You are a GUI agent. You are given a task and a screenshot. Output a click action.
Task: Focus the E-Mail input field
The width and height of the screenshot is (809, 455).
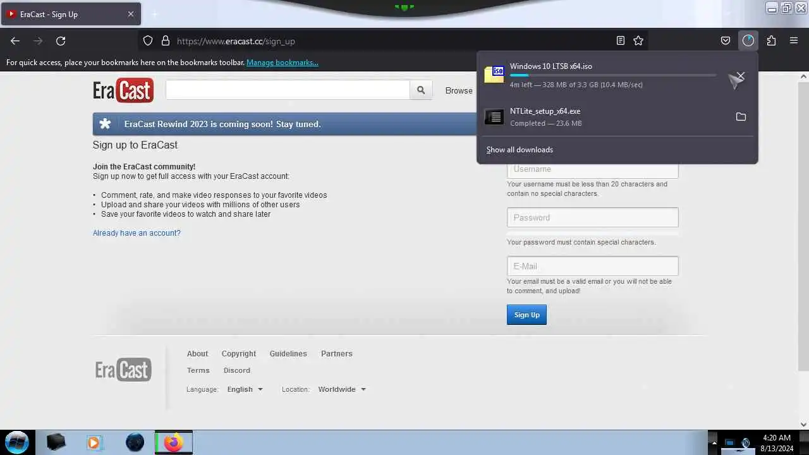coord(593,266)
